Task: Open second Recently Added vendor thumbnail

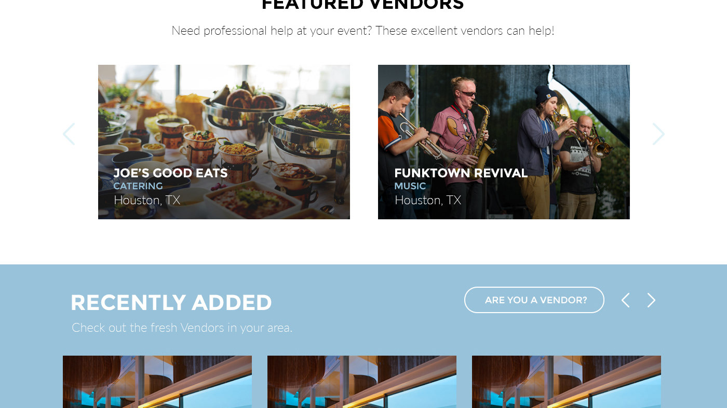Action: coord(362,382)
